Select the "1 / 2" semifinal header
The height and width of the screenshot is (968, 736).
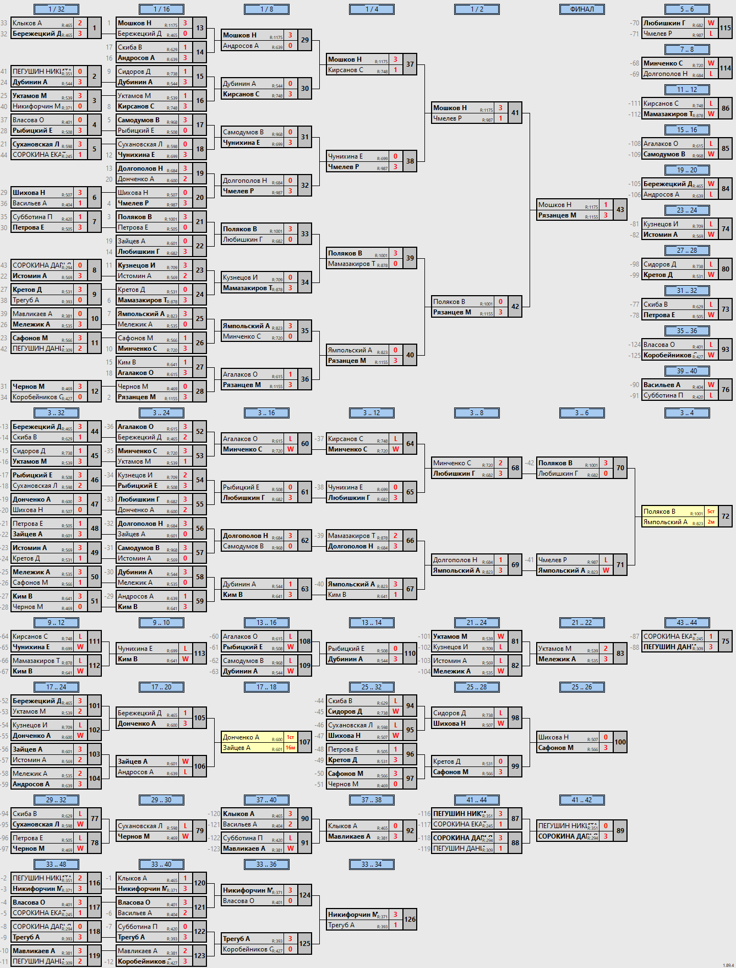[x=477, y=9]
